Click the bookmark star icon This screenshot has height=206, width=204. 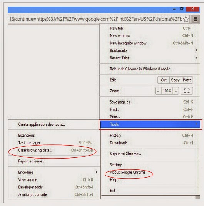coord(186,19)
